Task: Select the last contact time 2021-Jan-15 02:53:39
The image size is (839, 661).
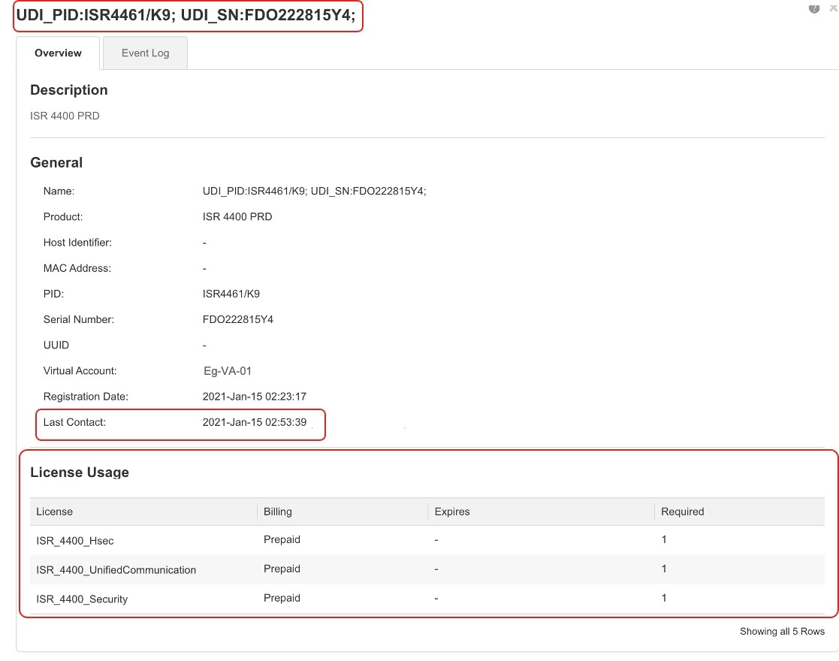Action: [x=254, y=422]
